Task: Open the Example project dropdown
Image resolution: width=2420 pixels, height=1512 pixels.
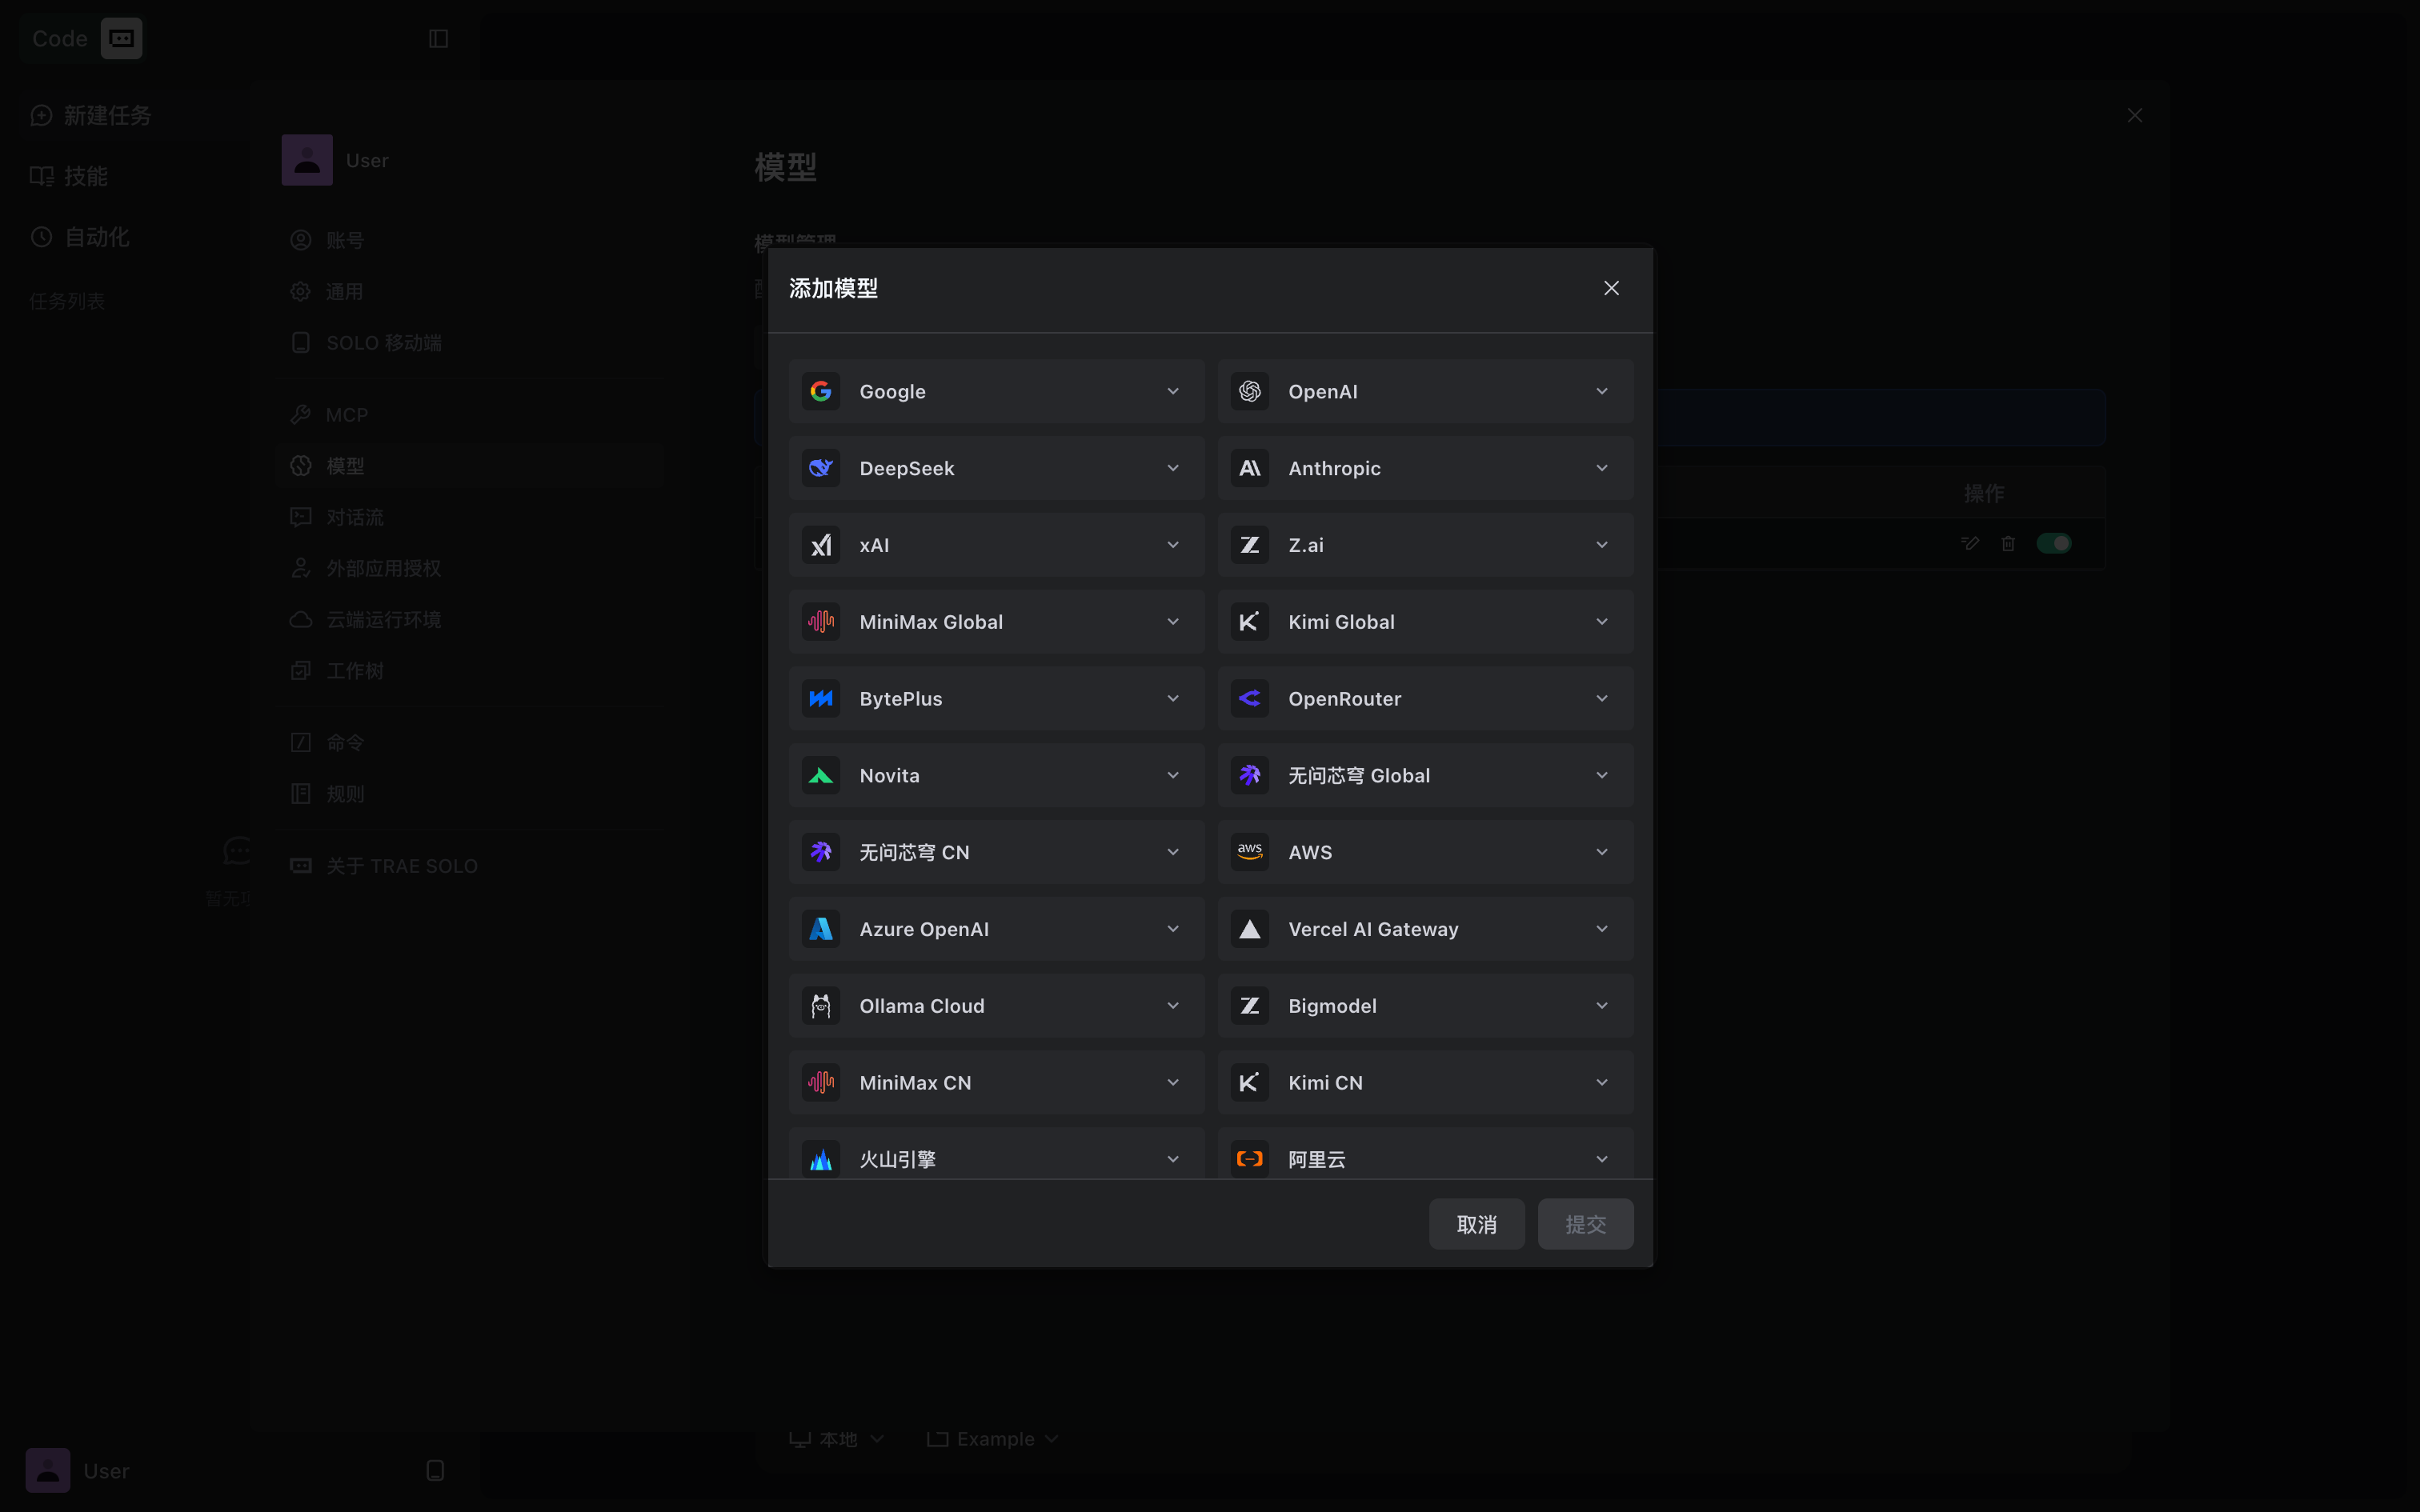Action: pos(993,1439)
